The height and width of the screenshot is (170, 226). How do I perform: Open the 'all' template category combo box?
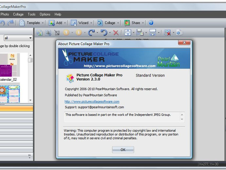[18, 38]
